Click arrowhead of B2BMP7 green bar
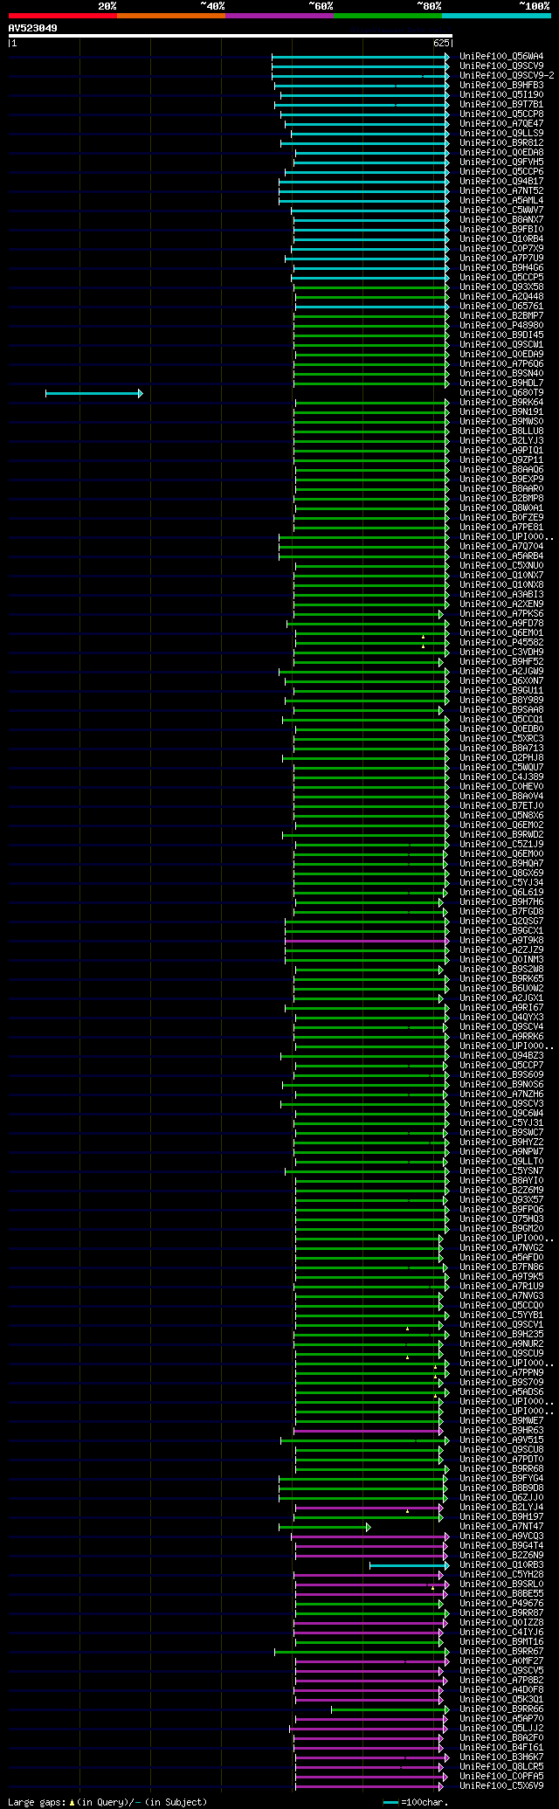 (446, 316)
